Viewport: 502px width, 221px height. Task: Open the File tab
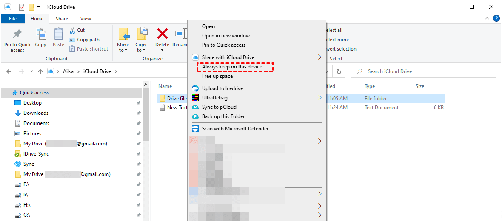[x=13, y=19]
